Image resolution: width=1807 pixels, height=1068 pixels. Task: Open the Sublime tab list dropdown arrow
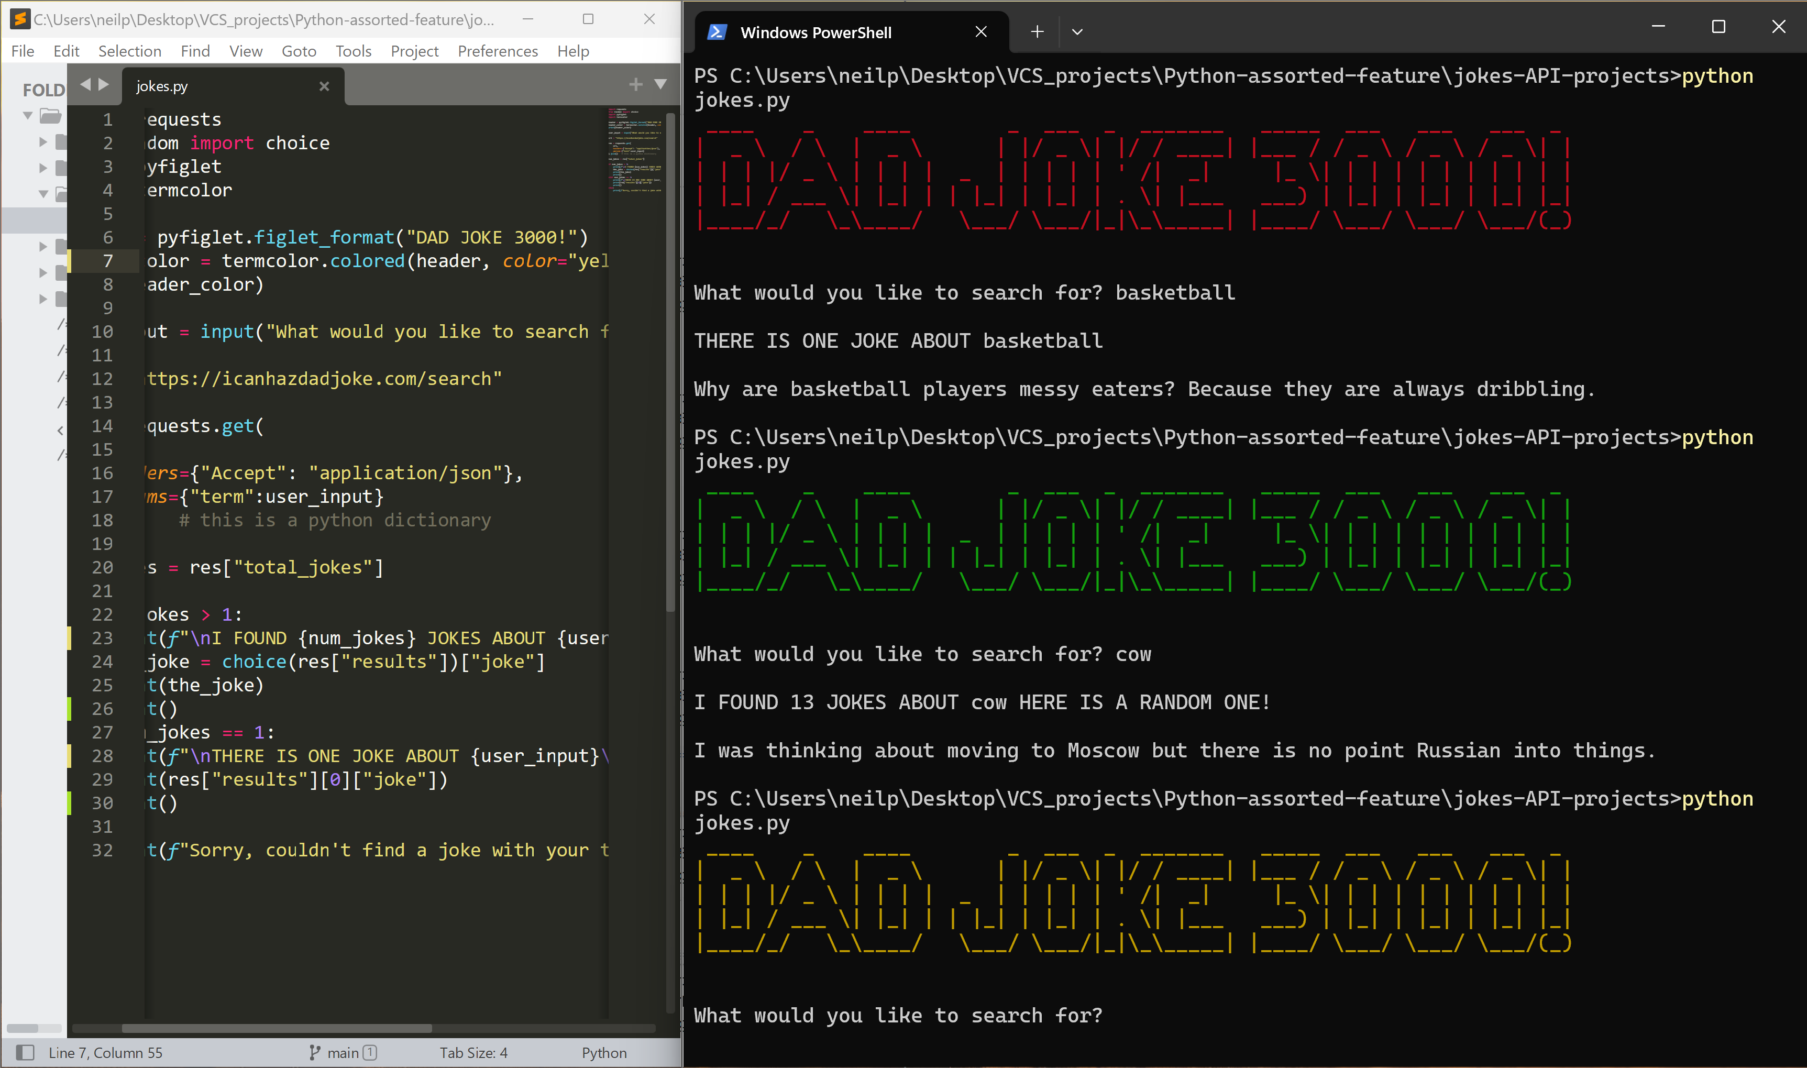point(660,85)
